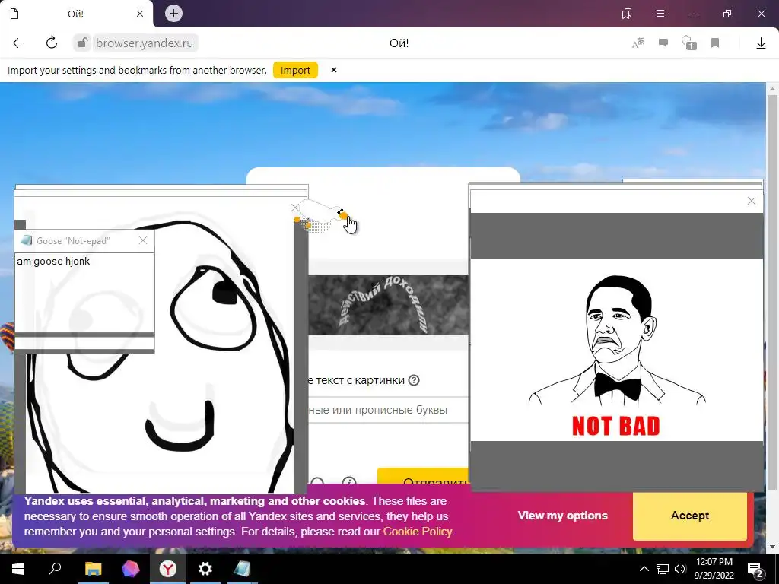
Task: Click the page vertical scrollbar up arrow
Action: tap(772, 90)
